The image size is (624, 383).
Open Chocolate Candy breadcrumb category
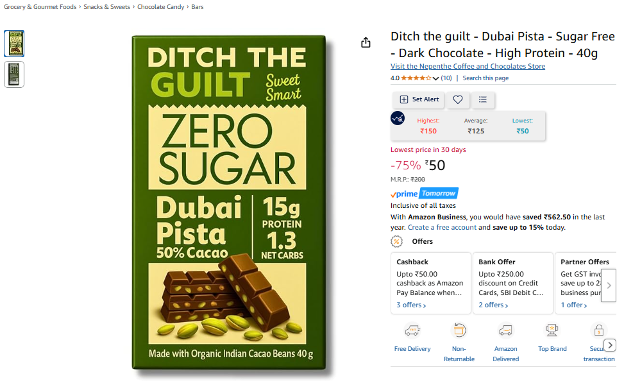(161, 7)
